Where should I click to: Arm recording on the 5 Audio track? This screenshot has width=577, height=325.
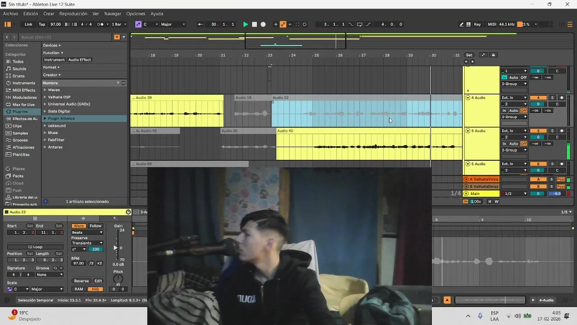click(x=562, y=131)
